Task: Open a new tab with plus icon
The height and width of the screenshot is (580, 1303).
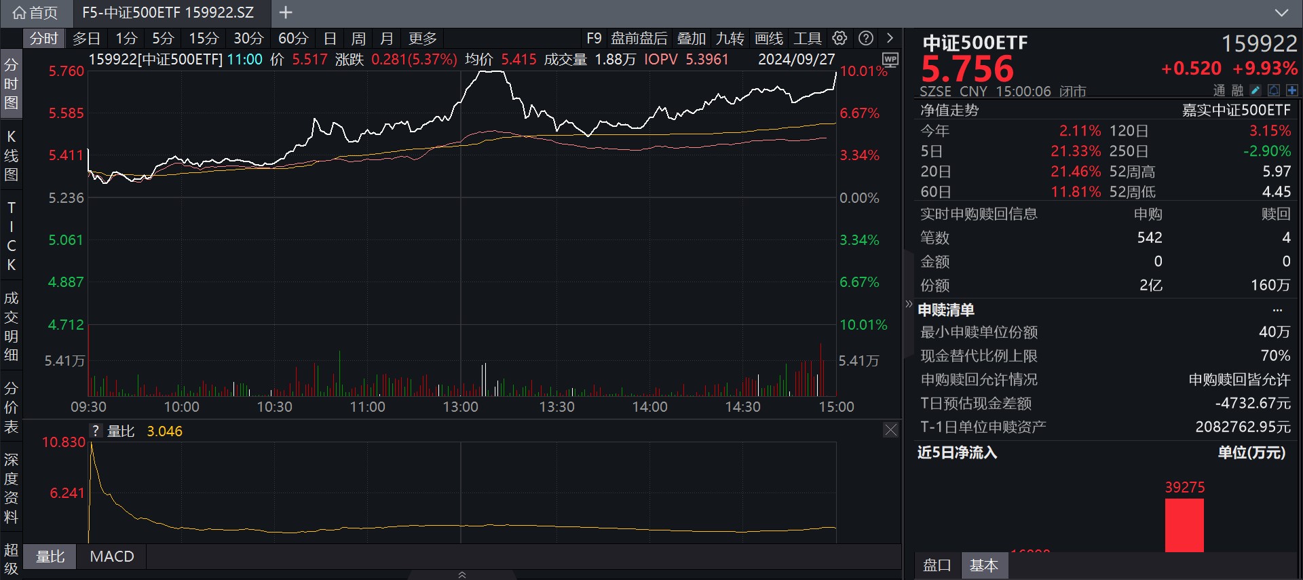Action: pos(286,12)
